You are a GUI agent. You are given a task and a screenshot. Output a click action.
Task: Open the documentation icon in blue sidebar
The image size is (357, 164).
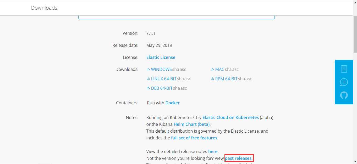pyautogui.click(x=344, y=69)
